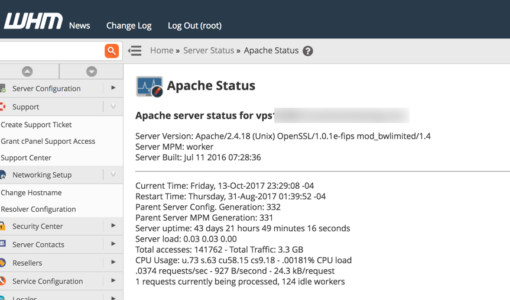The height and width of the screenshot is (300, 510).
Task: Toggle the sidebar menu hamburger icon
Action: click(135, 51)
